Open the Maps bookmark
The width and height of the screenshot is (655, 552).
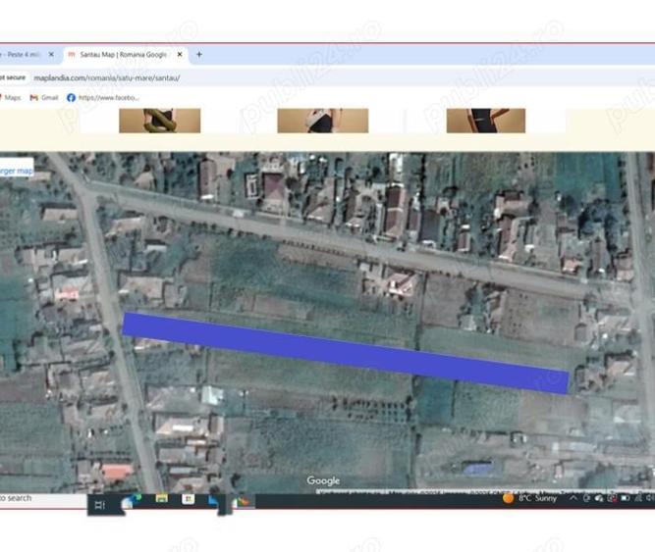click(x=10, y=98)
